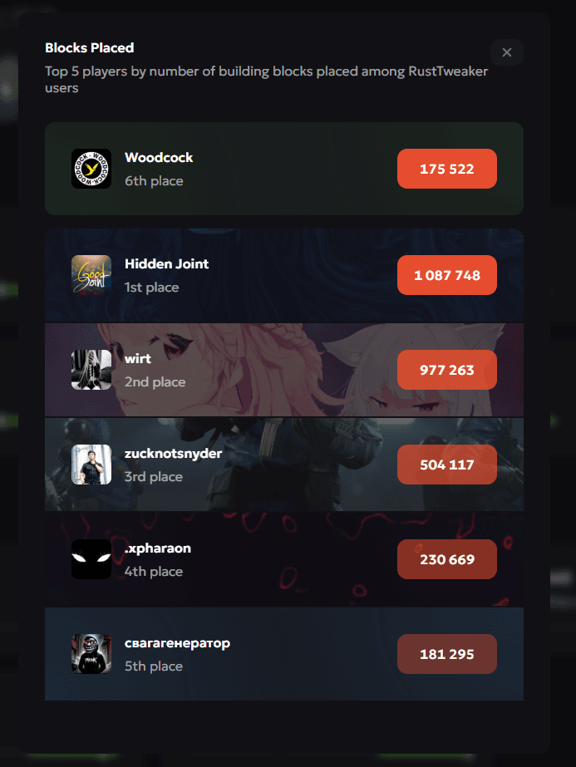Click сварагенератор's masked avatar
The image size is (576, 767).
(91, 654)
